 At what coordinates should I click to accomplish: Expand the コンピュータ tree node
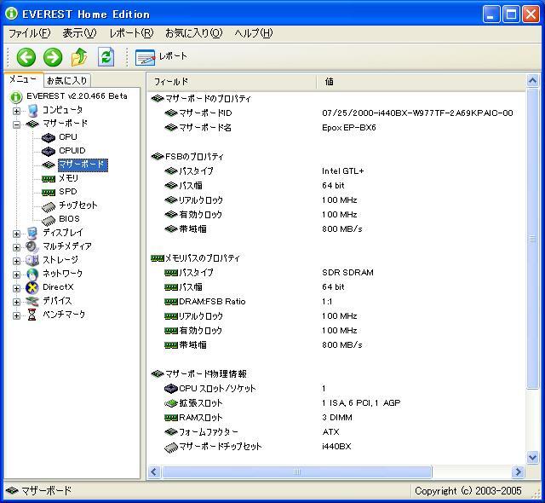(17, 111)
